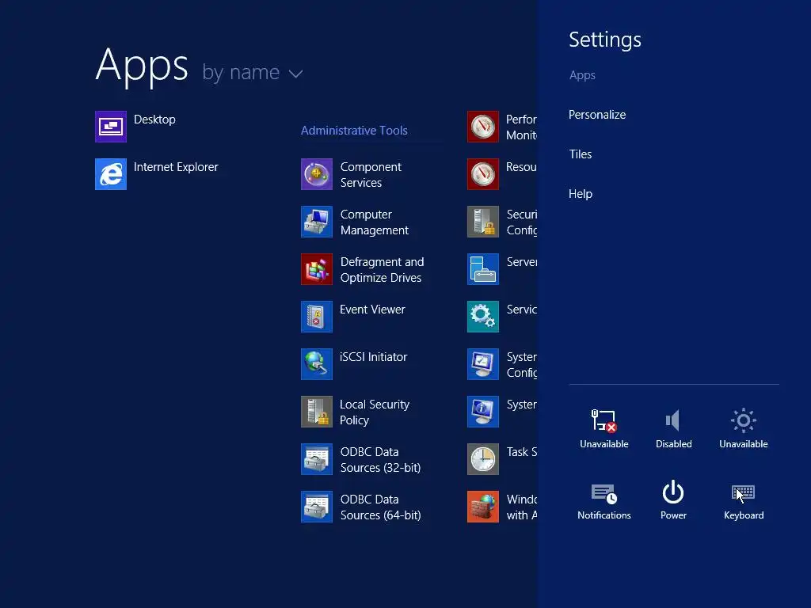The width and height of the screenshot is (811, 608).
Task: Click 'Defragment and Optimize Drives' label text
Action: (383, 270)
